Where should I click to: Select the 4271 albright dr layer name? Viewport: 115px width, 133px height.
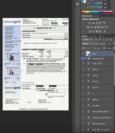[99, 124]
